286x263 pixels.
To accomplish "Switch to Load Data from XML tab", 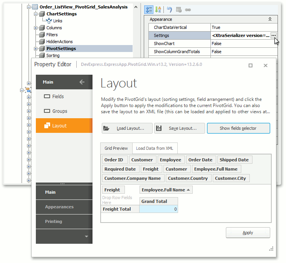I will pos(155,148).
